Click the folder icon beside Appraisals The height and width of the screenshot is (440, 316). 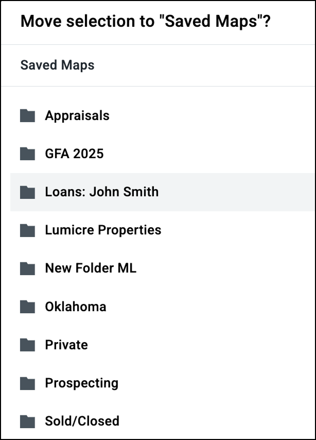point(27,115)
